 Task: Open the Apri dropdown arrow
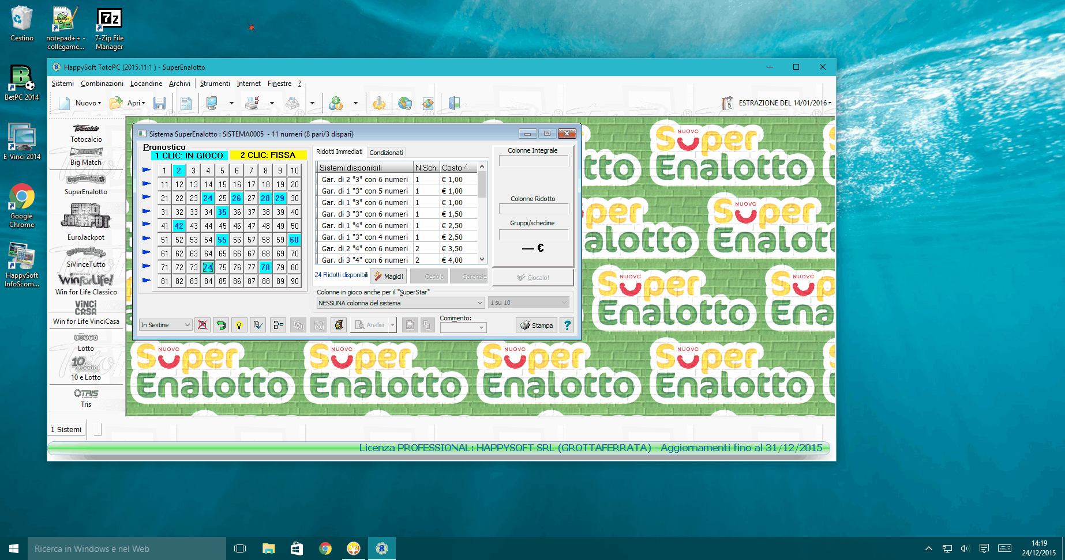coord(143,103)
